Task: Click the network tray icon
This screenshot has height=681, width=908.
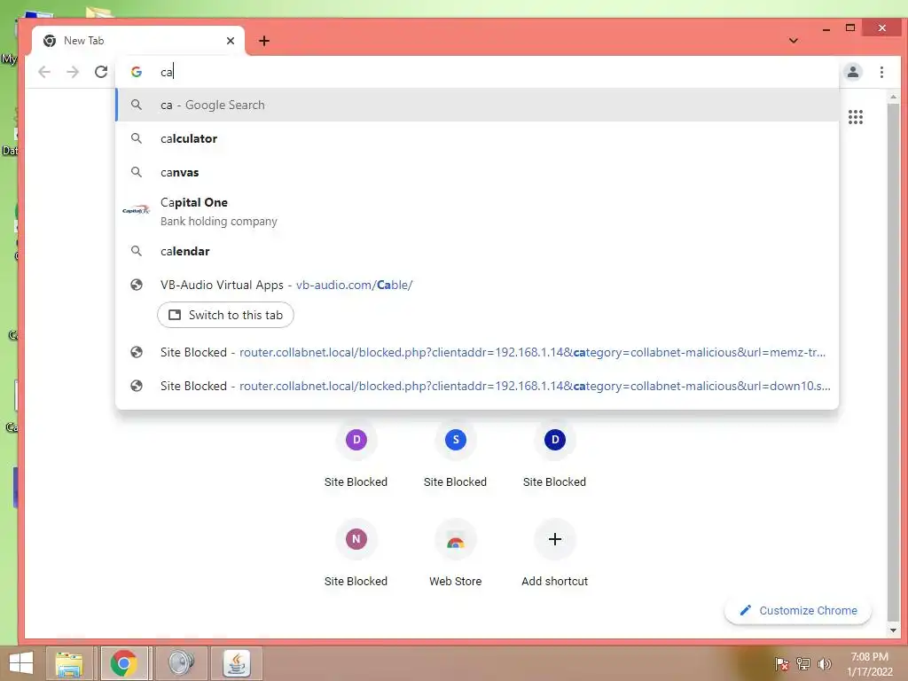Action: tap(803, 663)
